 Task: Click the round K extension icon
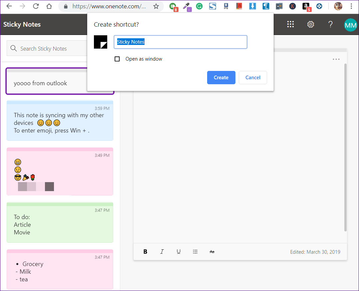click(292, 6)
